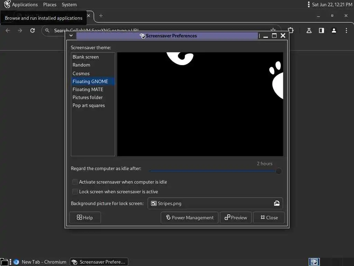This screenshot has width=354, height=266.
Task: Toggle Chromium side panel icon
Action: click(x=322, y=30)
